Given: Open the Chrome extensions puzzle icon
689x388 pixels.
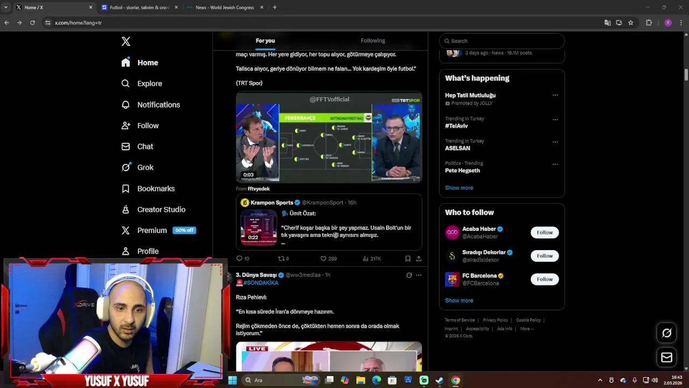Looking at the screenshot, I should coord(649,23).
